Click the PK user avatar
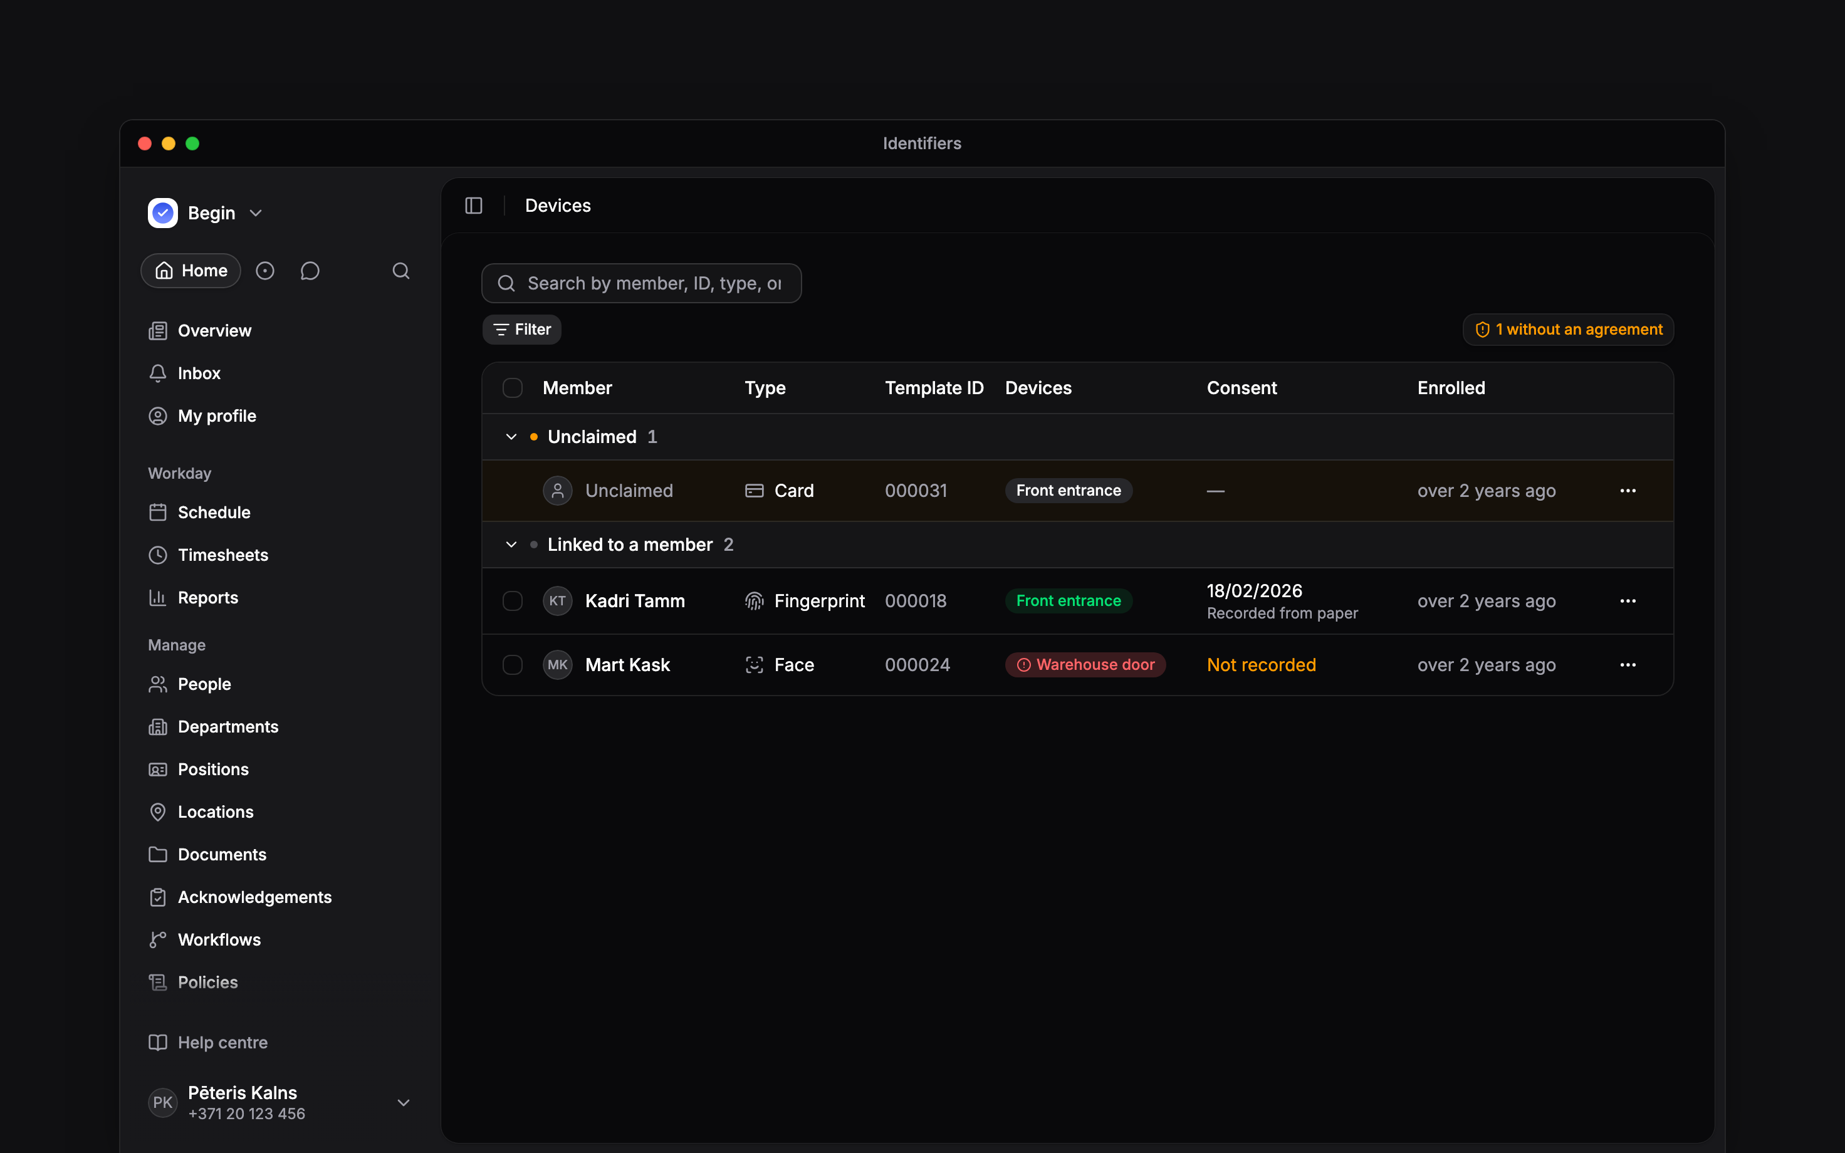This screenshot has height=1153, width=1845. (162, 1103)
